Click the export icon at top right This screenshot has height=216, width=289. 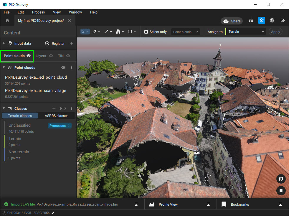click(283, 20)
